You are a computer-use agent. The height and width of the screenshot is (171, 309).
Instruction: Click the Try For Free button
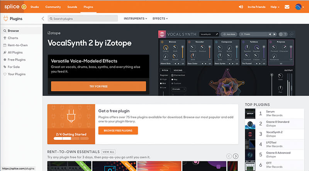pyautogui.click(x=98, y=86)
